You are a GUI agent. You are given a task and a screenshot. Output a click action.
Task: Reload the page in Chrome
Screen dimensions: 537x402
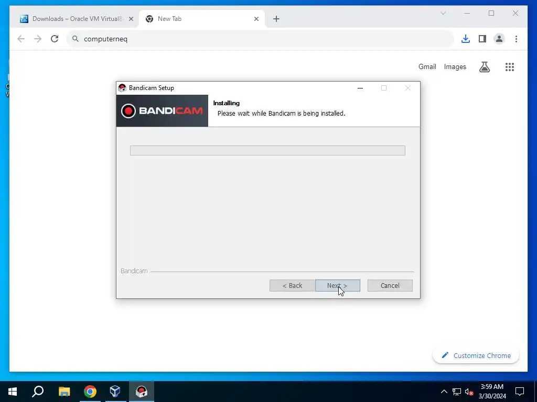pyautogui.click(x=55, y=39)
